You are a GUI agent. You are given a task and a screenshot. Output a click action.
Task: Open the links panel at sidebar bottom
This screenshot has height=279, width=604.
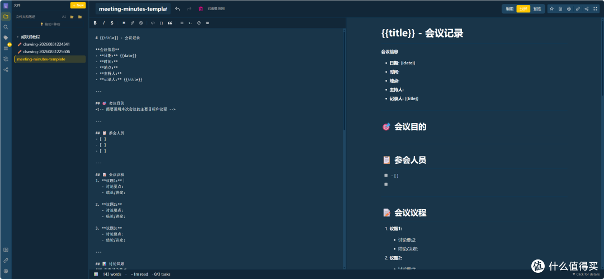pos(6,261)
